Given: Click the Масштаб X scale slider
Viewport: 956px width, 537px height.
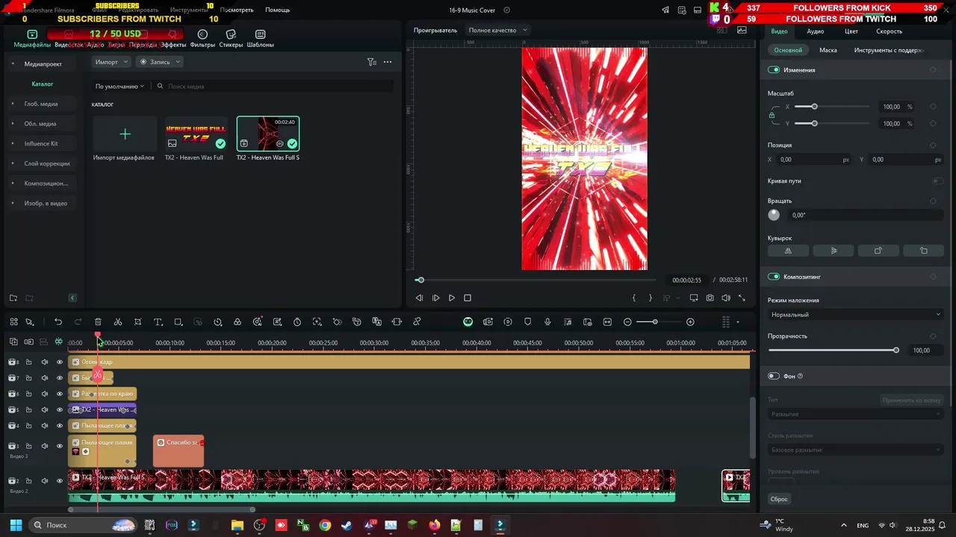Looking at the screenshot, I should coord(832,107).
